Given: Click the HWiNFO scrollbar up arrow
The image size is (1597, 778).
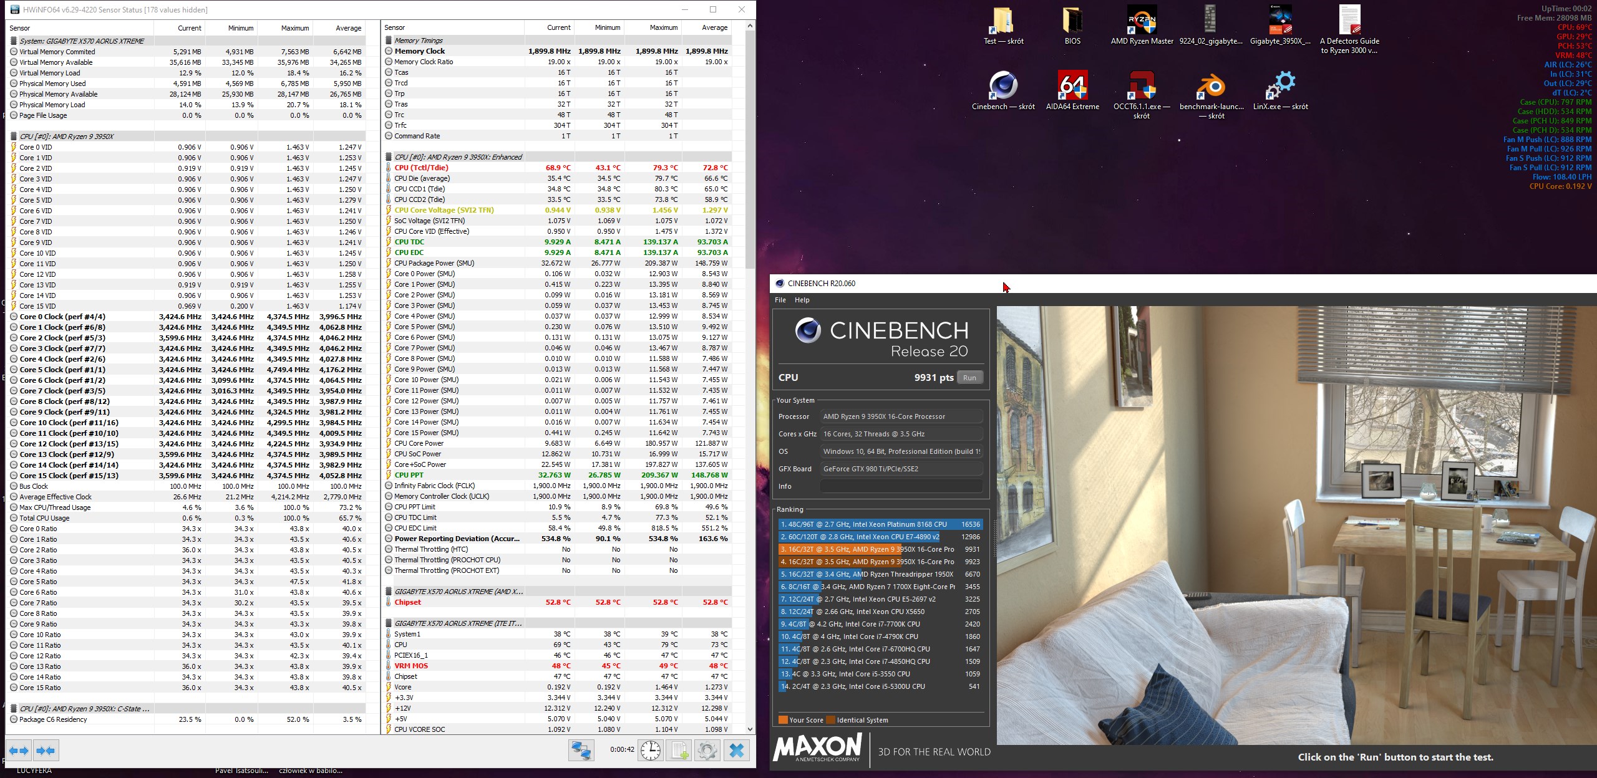Looking at the screenshot, I should click(750, 26).
